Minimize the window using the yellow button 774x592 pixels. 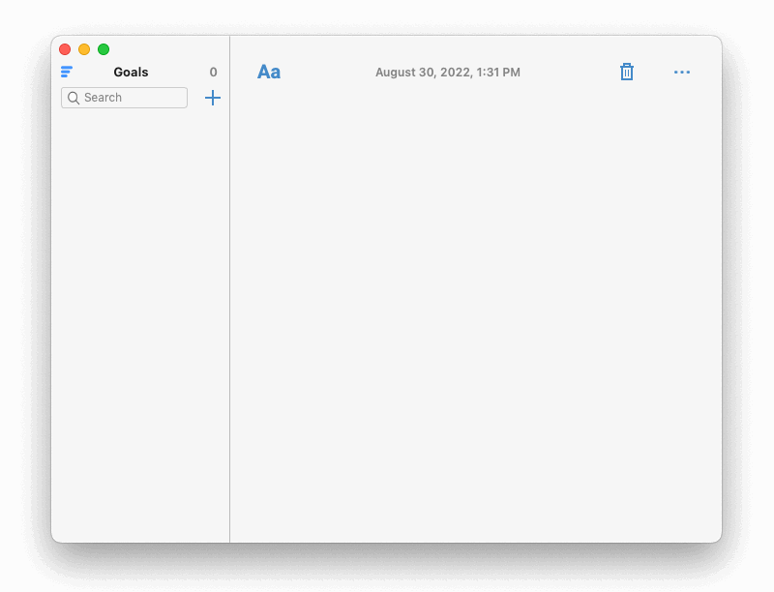click(84, 49)
